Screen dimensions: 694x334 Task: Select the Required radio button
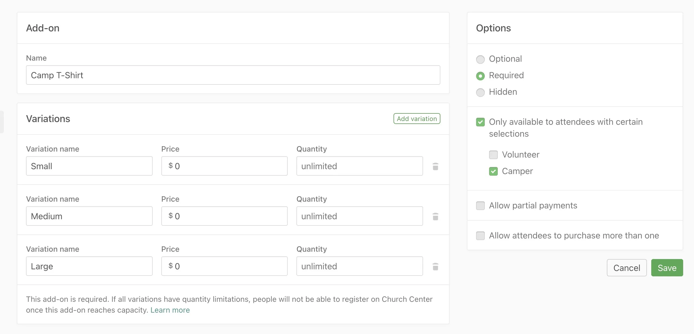coord(480,76)
